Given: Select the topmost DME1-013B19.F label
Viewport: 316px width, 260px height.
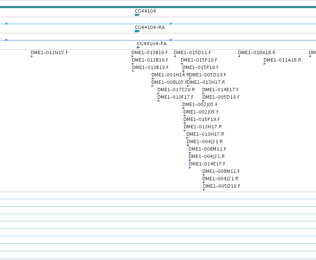Looking at the screenshot, I should point(150,53).
